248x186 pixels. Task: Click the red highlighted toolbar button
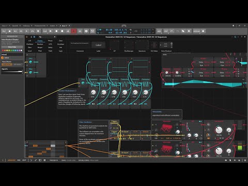click(74, 31)
